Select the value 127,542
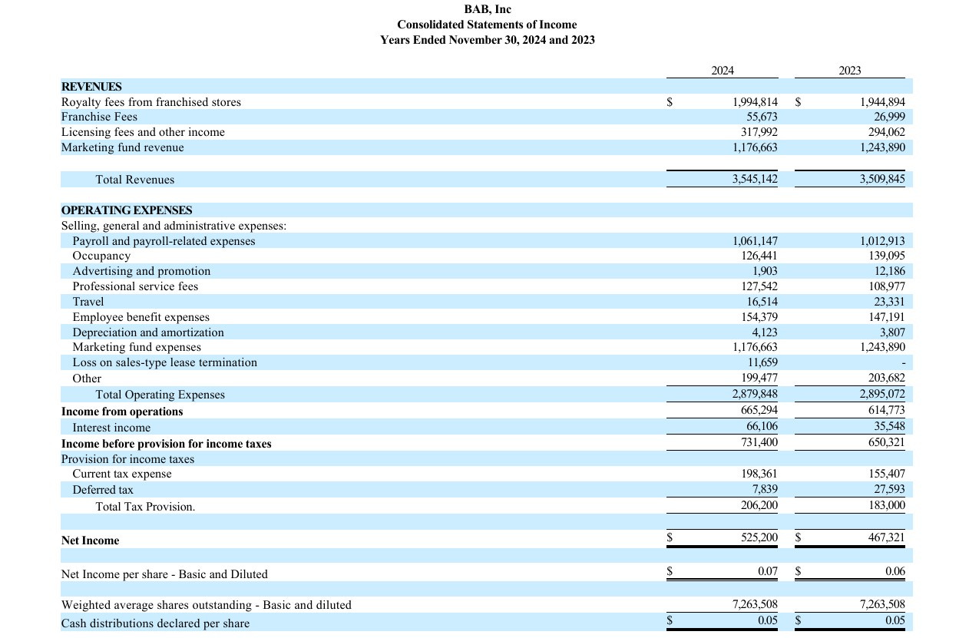The width and height of the screenshot is (969, 638). (759, 286)
